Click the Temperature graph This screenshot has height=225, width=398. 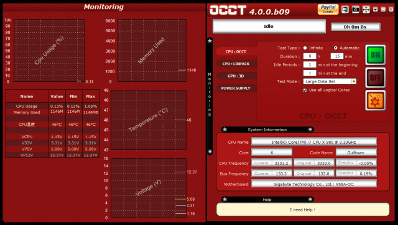tap(149, 120)
